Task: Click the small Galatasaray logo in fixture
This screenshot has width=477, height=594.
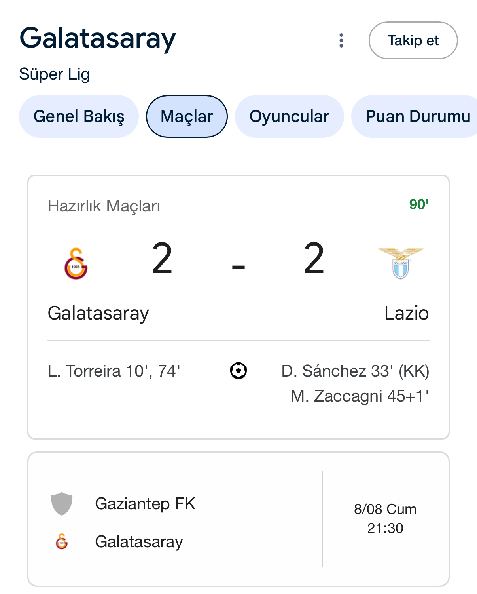Action: pos(62,541)
